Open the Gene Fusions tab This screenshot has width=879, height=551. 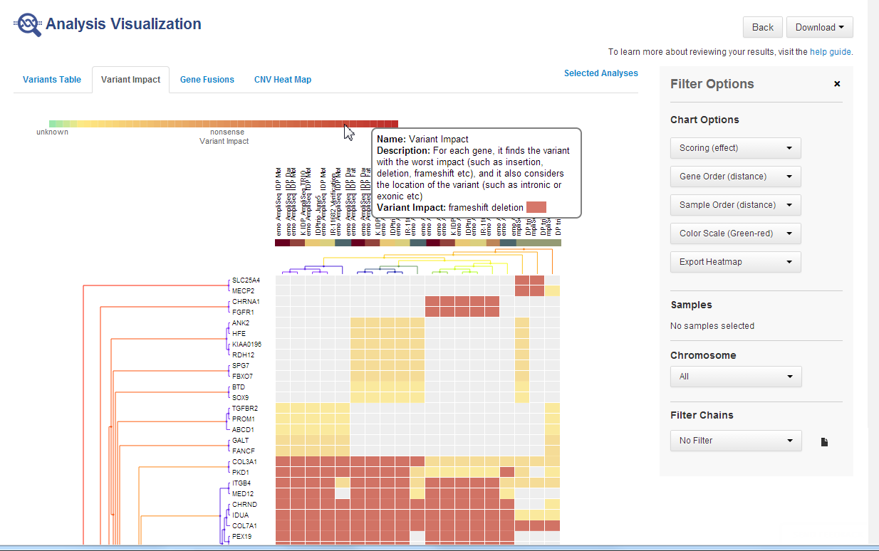[x=207, y=80]
